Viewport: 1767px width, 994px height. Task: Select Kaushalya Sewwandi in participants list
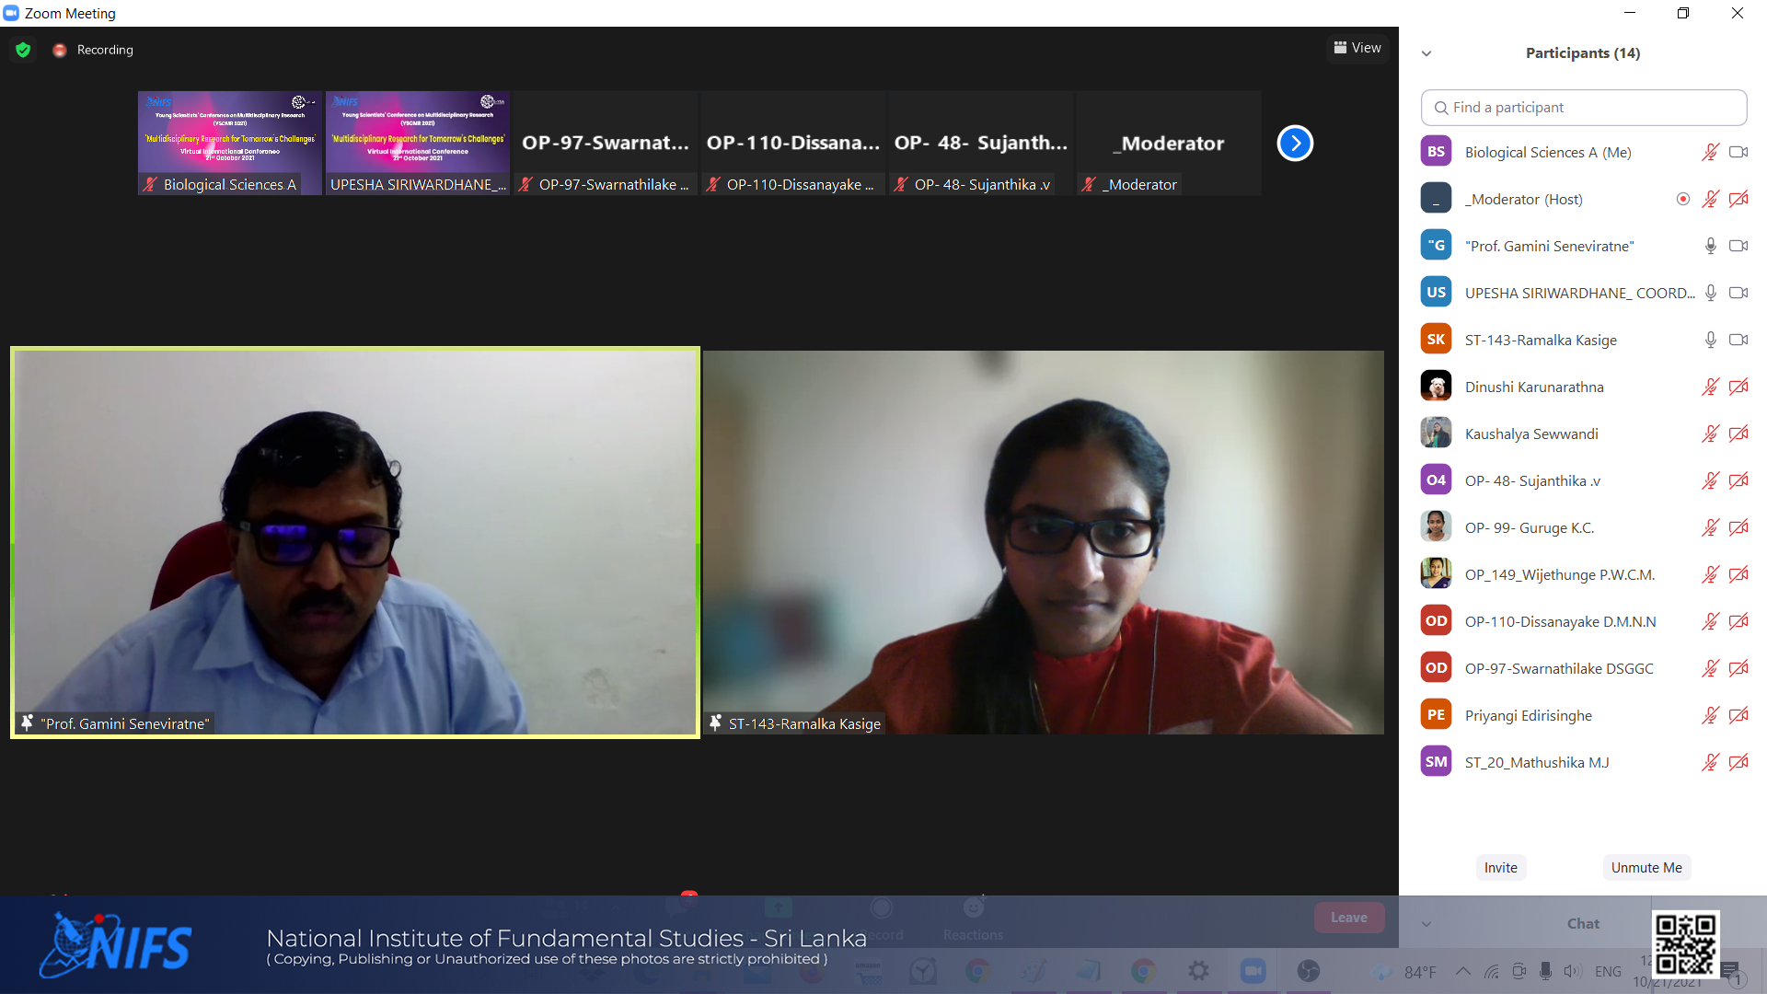(1531, 433)
